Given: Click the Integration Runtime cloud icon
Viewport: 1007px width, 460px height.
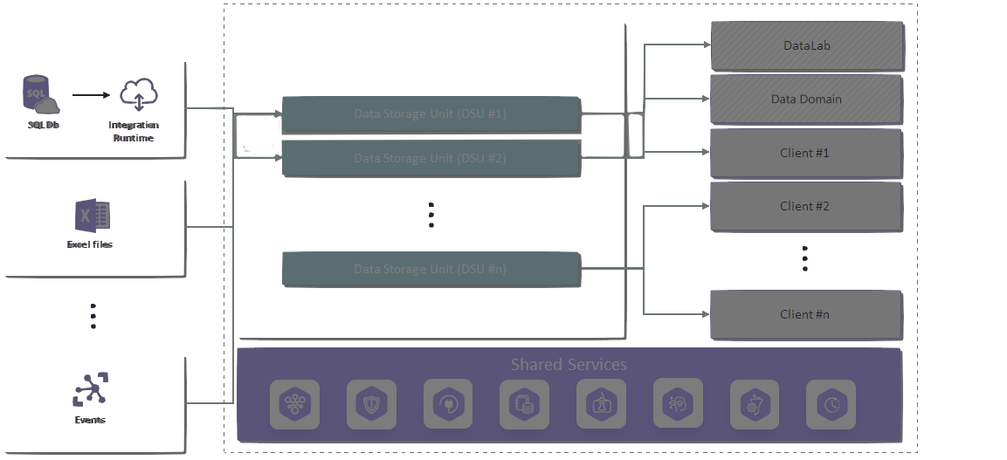Looking at the screenshot, I should (x=136, y=94).
